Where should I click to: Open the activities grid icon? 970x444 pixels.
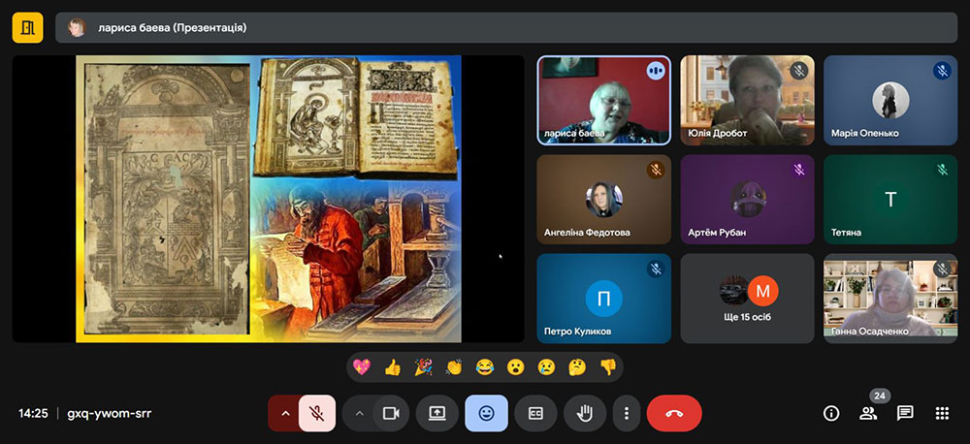(x=942, y=413)
